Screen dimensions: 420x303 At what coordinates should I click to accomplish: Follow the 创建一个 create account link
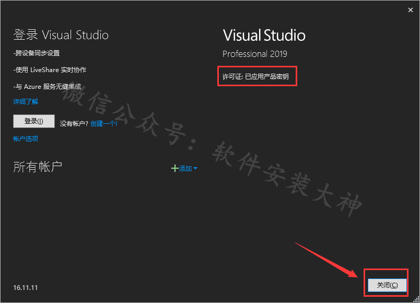103,124
